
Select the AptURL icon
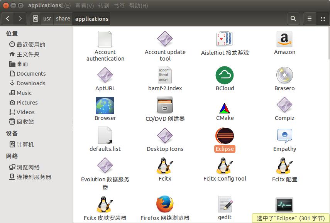pyautogui.click(x=105, y=75)
